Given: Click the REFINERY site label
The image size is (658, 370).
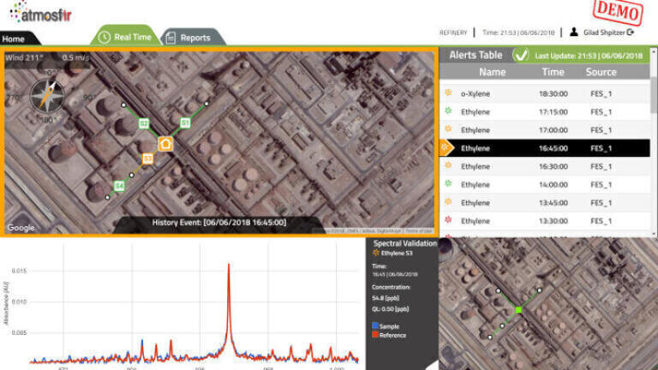Looking at the screenshot, I should (x=453, y=33).
